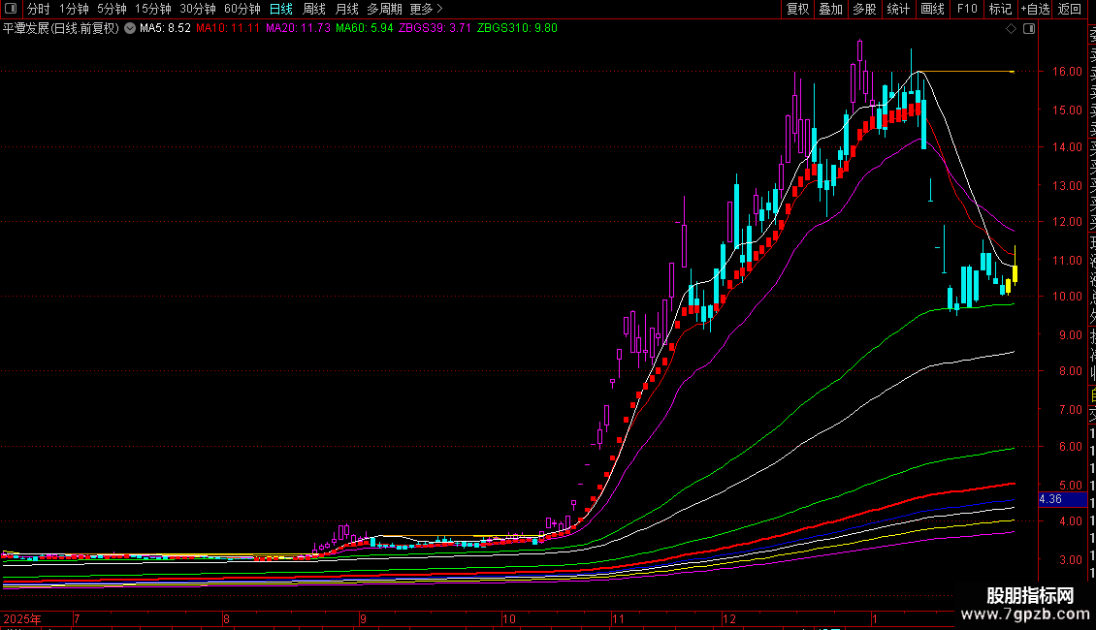
Task: Click the 4.36 price marker on axis
Action: point(1050,499)
